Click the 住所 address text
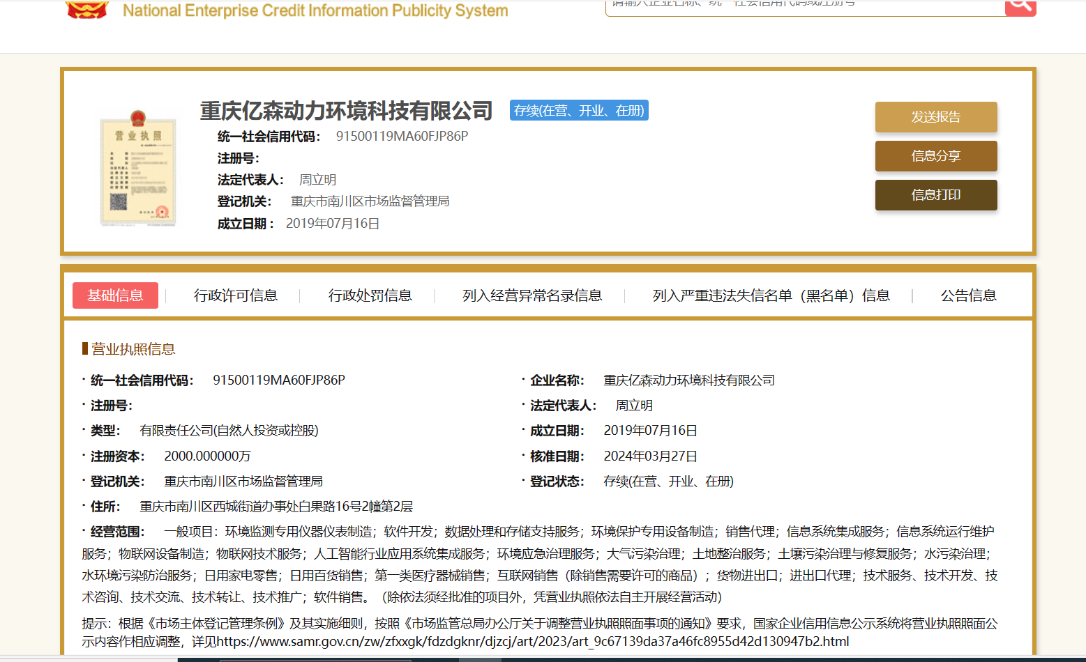1086x662 pixels. click(276, 507)
